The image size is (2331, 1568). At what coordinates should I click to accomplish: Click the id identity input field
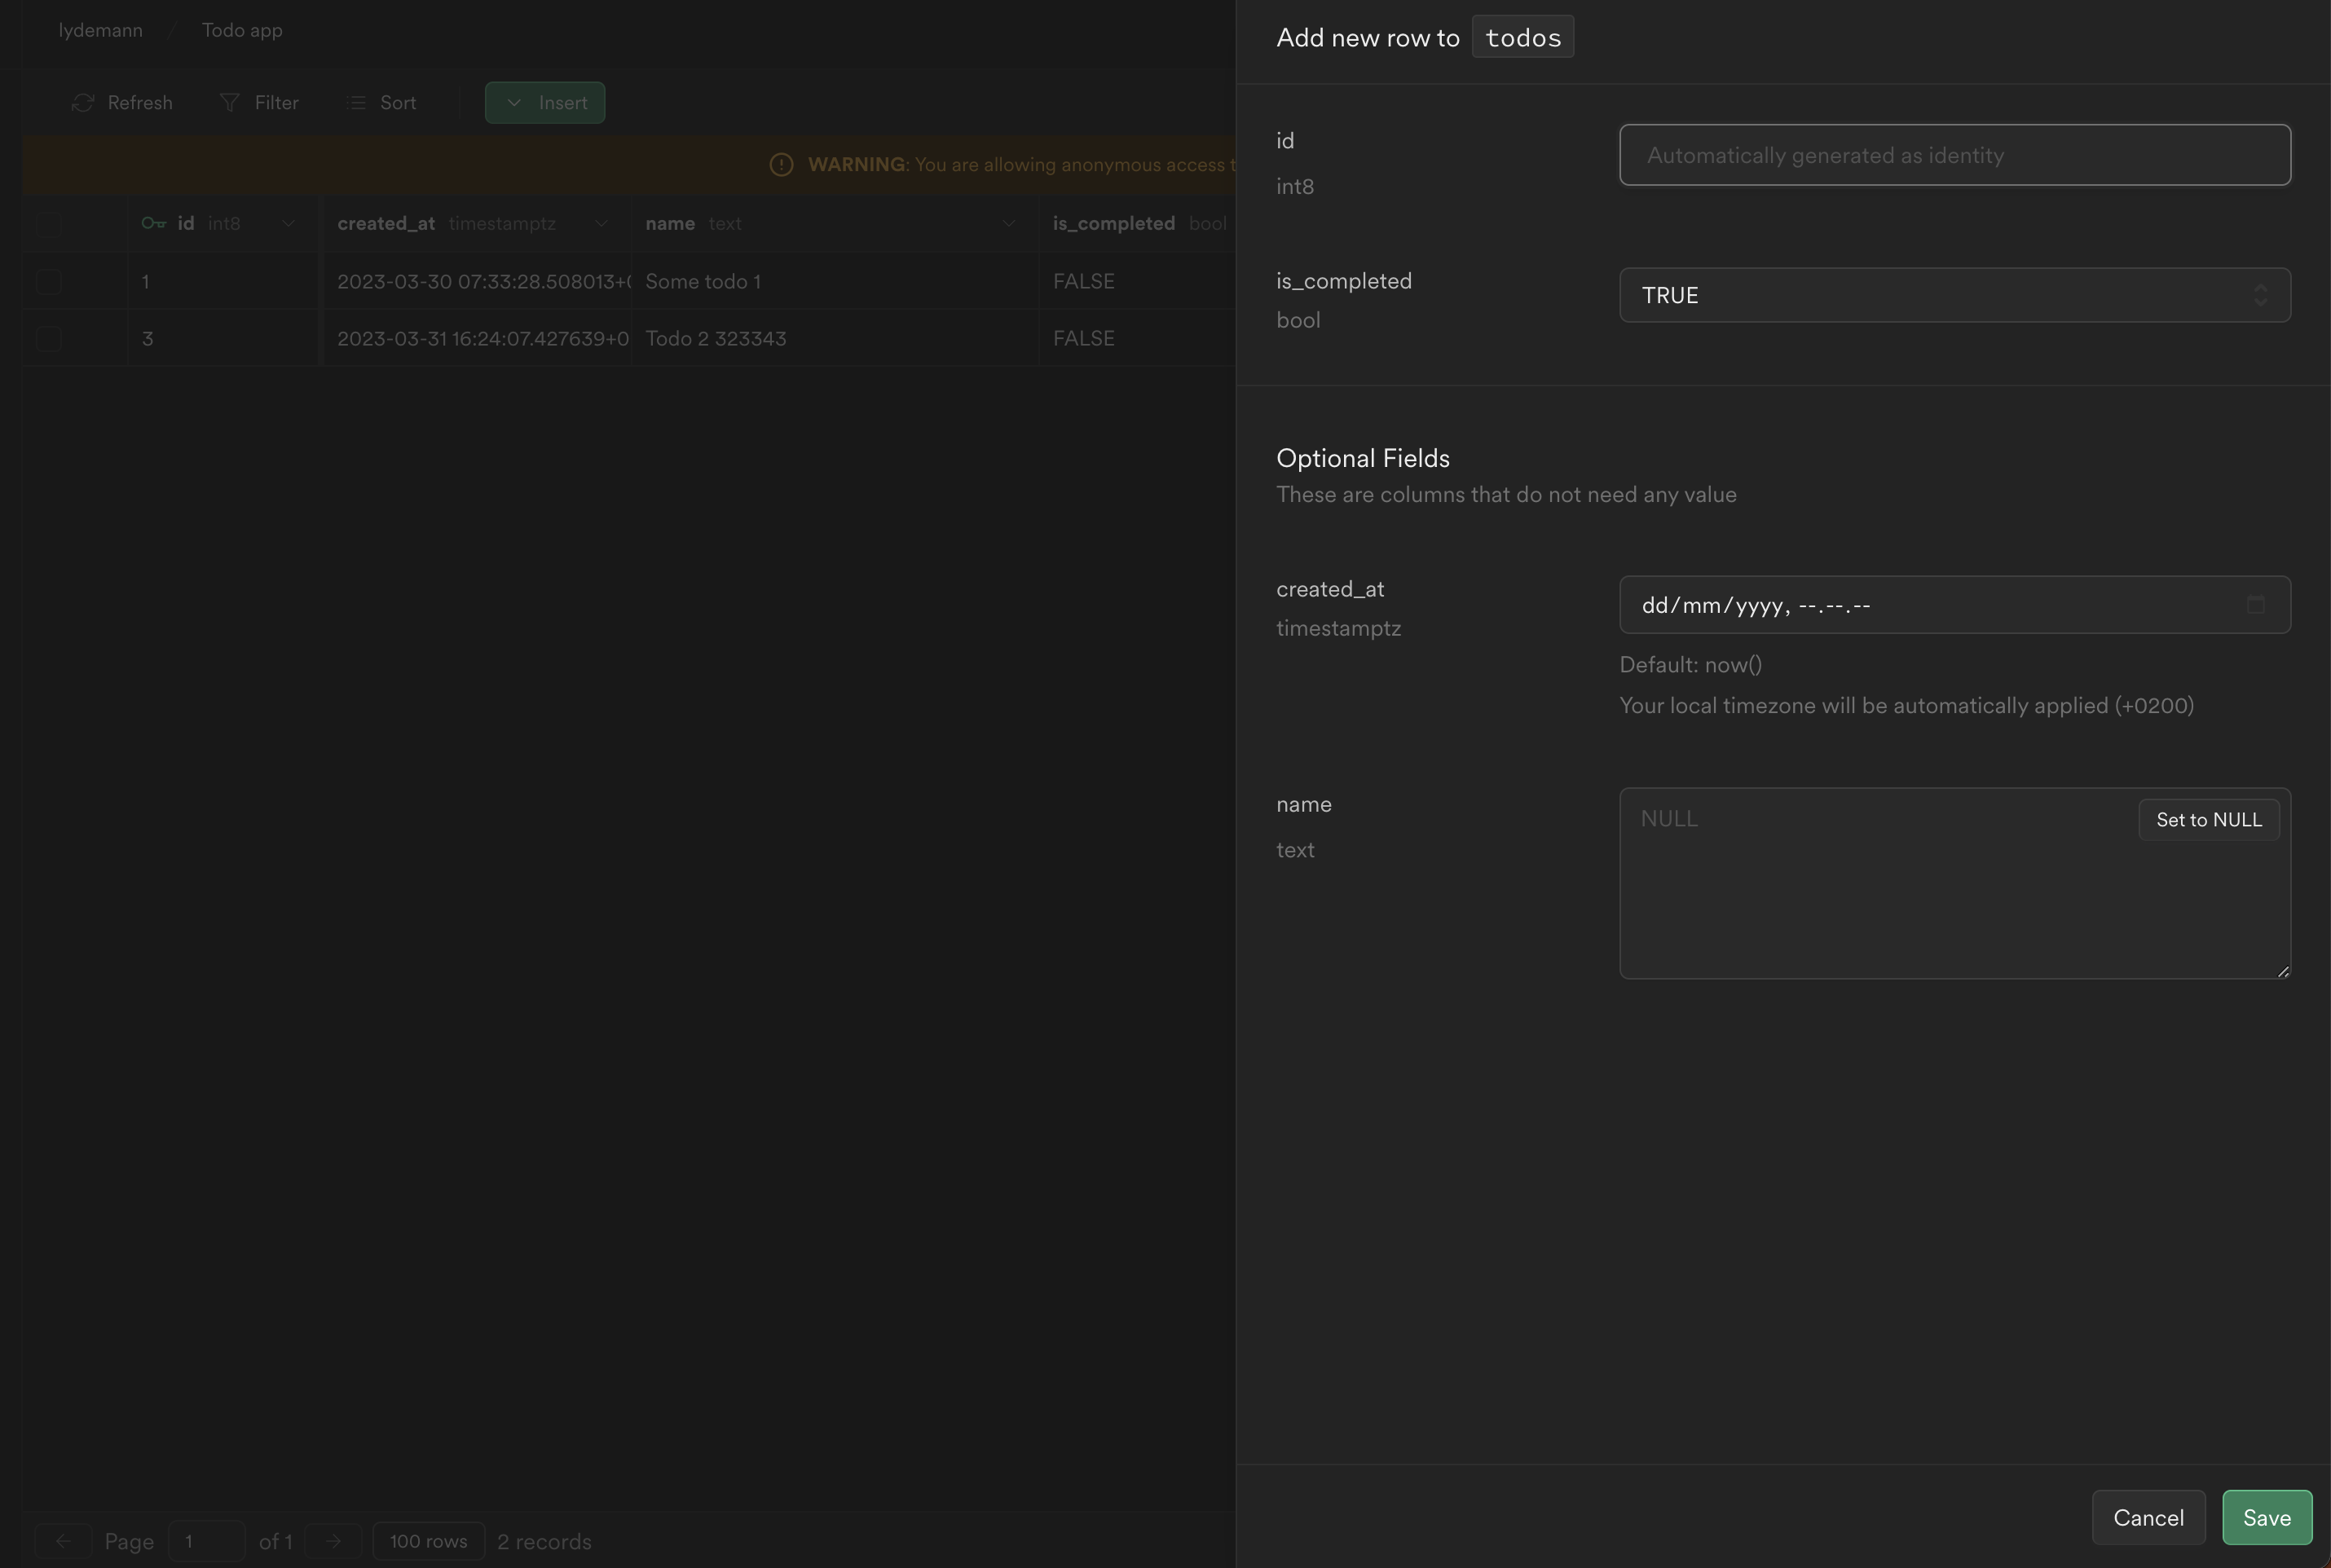click(1954, 155)
